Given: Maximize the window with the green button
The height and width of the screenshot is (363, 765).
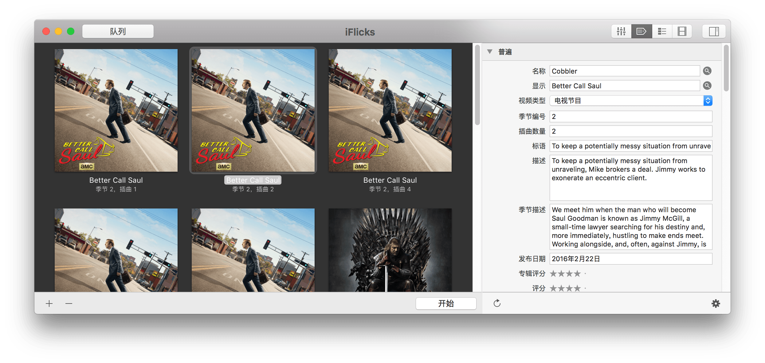Looking at the screenshot, I should click(71, 31).
